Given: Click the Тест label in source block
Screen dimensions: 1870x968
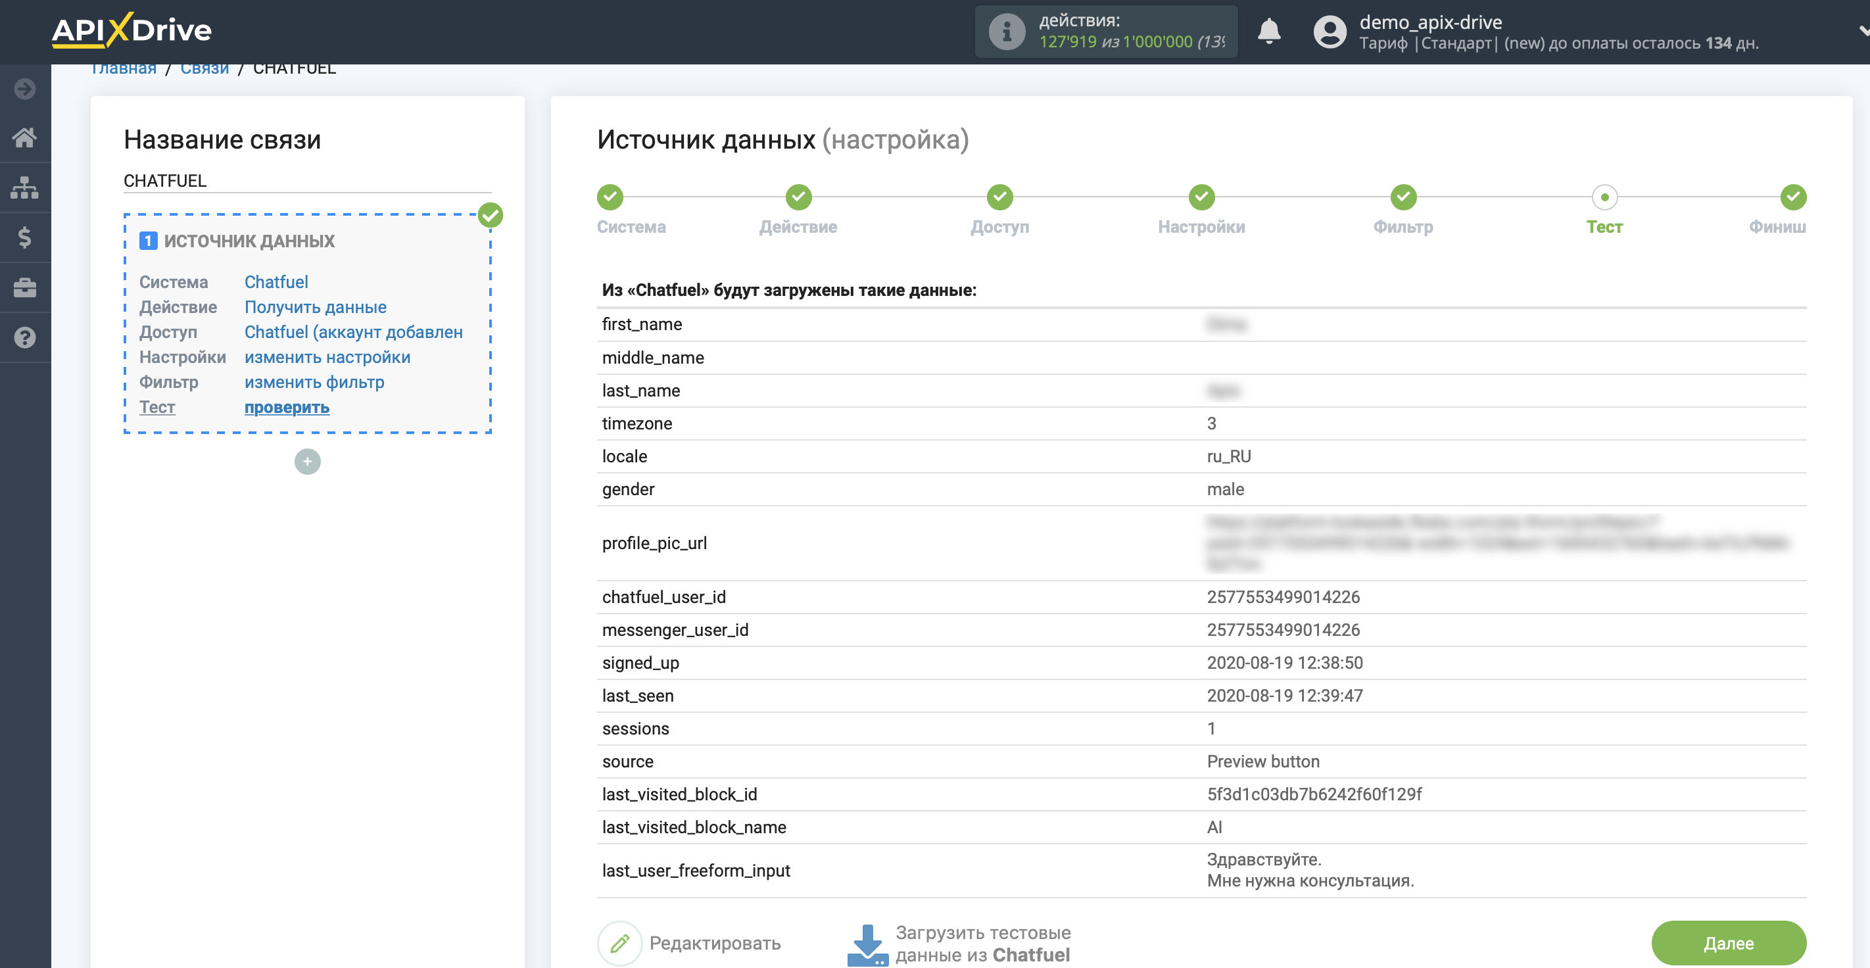Looking at the screenshot, I should tap(156, 407).
